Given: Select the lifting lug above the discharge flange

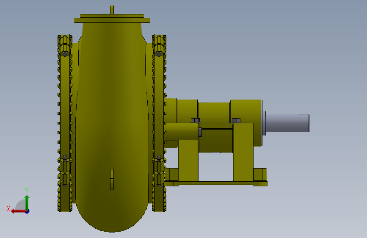Looking at the screenshot, I should point(112,10).
